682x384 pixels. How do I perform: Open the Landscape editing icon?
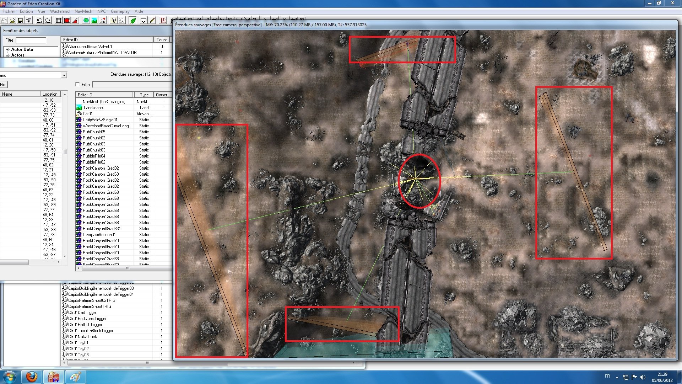[x=94, y=21]
